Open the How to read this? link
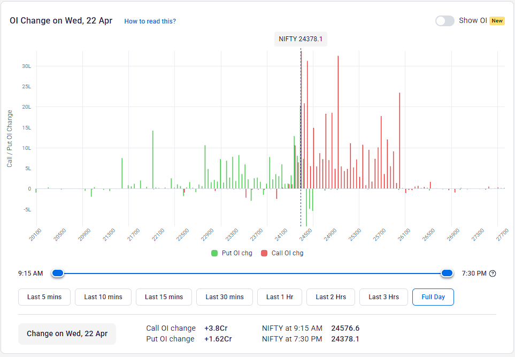Viewport: 515px width, 357px height. [x=150, y=21]
